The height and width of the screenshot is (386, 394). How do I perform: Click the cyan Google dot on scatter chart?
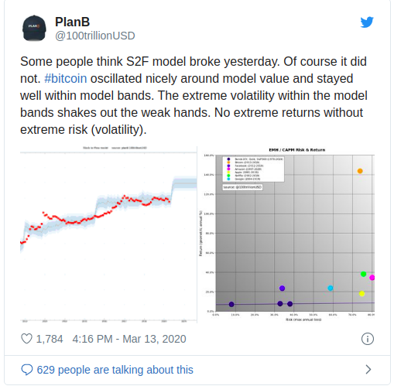(x=331, y=288)
